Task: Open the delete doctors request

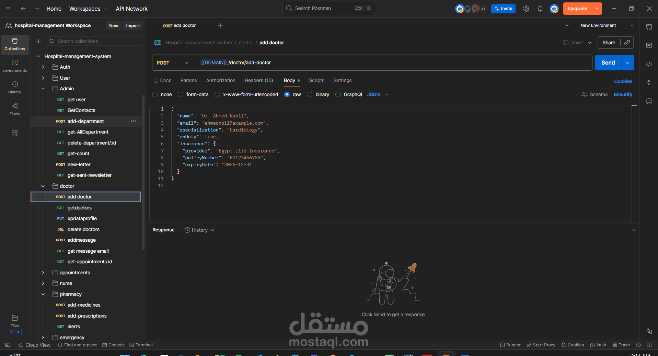Action: tap(86, 229)
